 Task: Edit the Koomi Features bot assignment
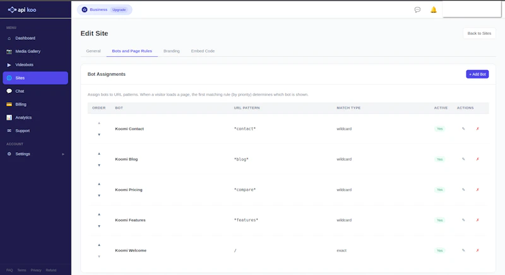tap(463, 220)
